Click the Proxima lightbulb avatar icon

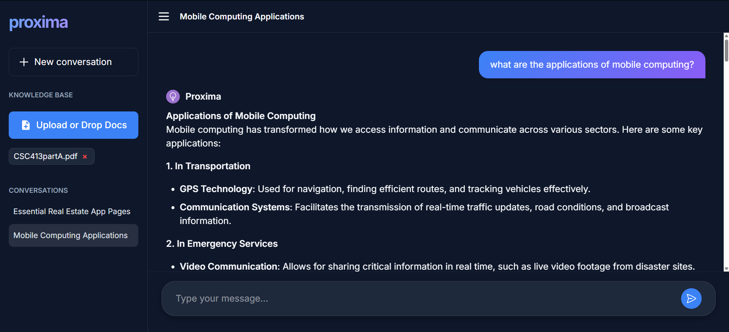click(x=173, y=97)
